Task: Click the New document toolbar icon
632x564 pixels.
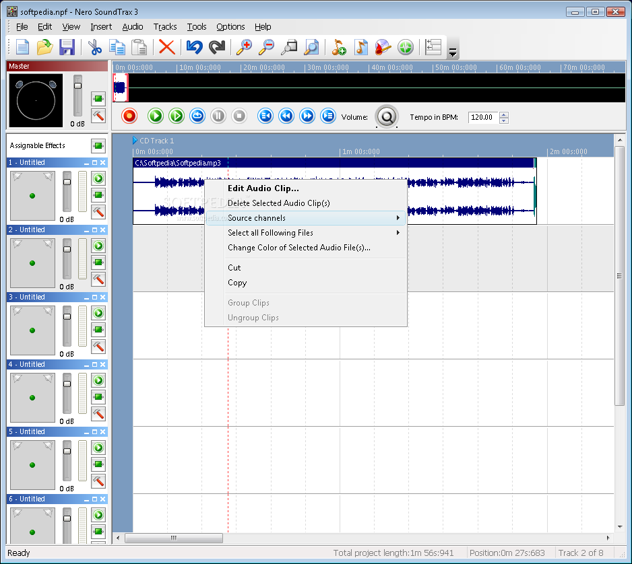Action: pyautogui.click(x=23, y=47)
